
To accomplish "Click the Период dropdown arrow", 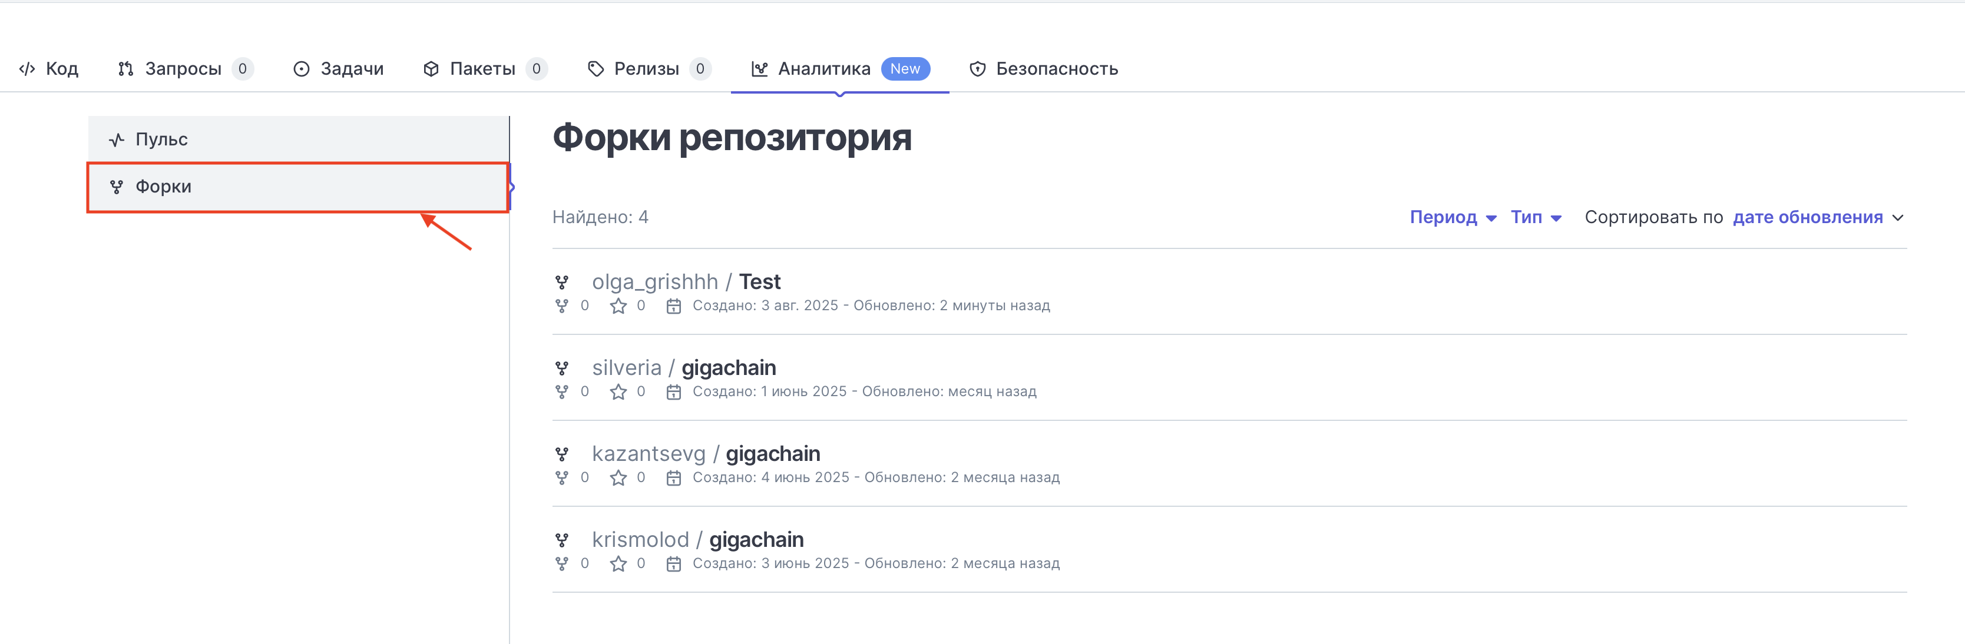I will pyautogui.click(x=1491, y=219).
